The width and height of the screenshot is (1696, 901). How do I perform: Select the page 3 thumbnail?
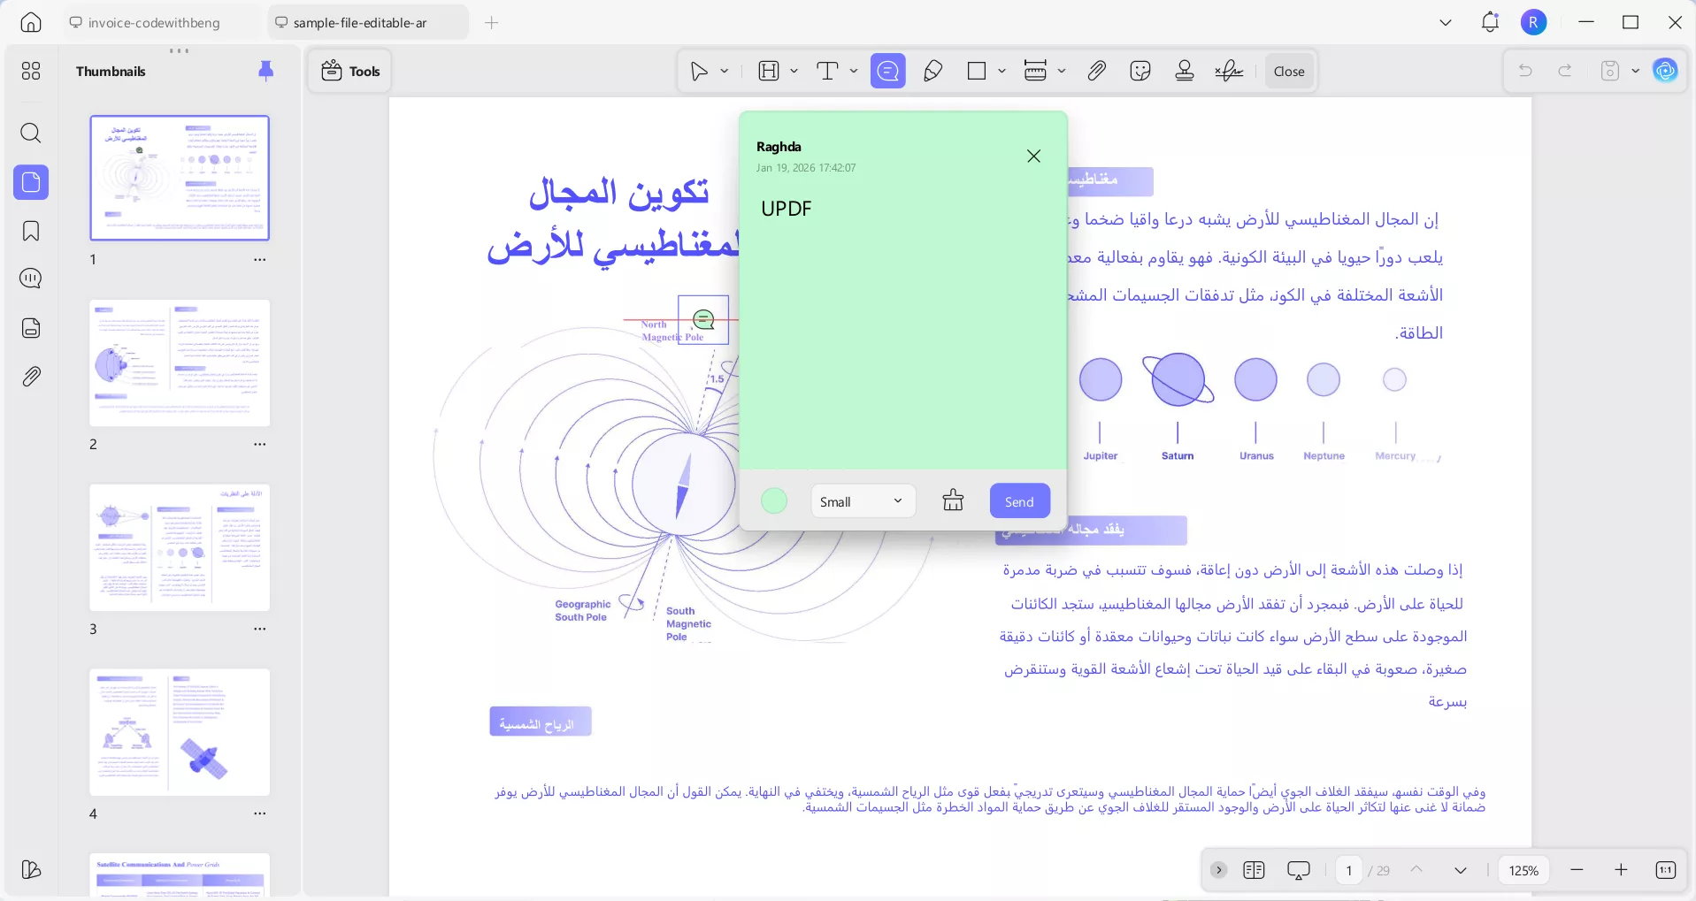(x=180, y=548)
